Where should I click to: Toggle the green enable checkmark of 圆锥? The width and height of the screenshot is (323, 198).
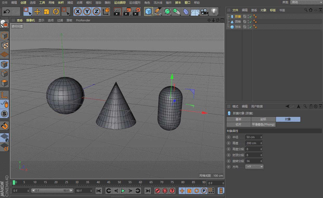[250, 21]
